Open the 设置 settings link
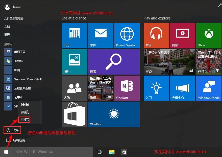 7,35
